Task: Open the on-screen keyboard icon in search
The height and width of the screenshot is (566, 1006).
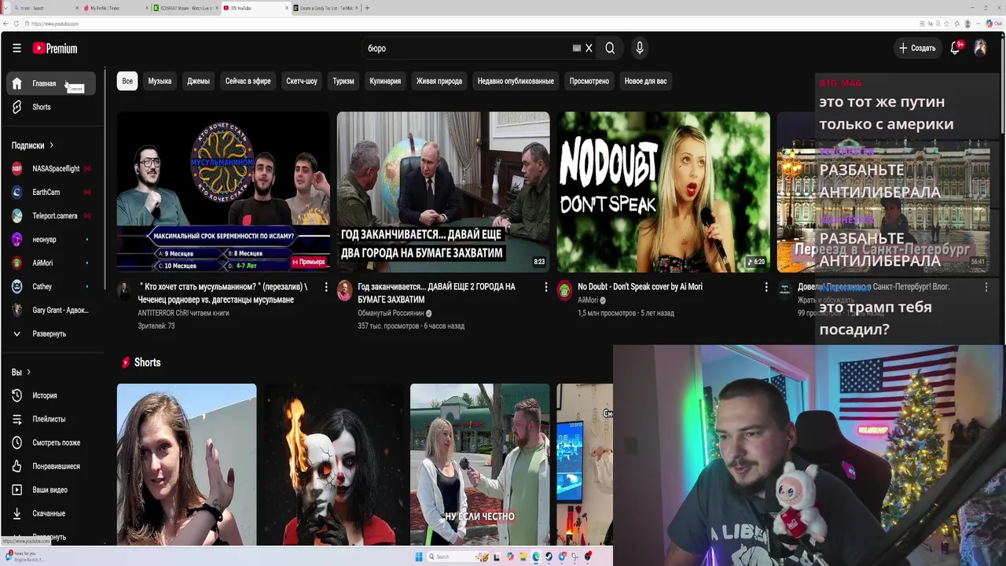Action: [x=576, y=48]
